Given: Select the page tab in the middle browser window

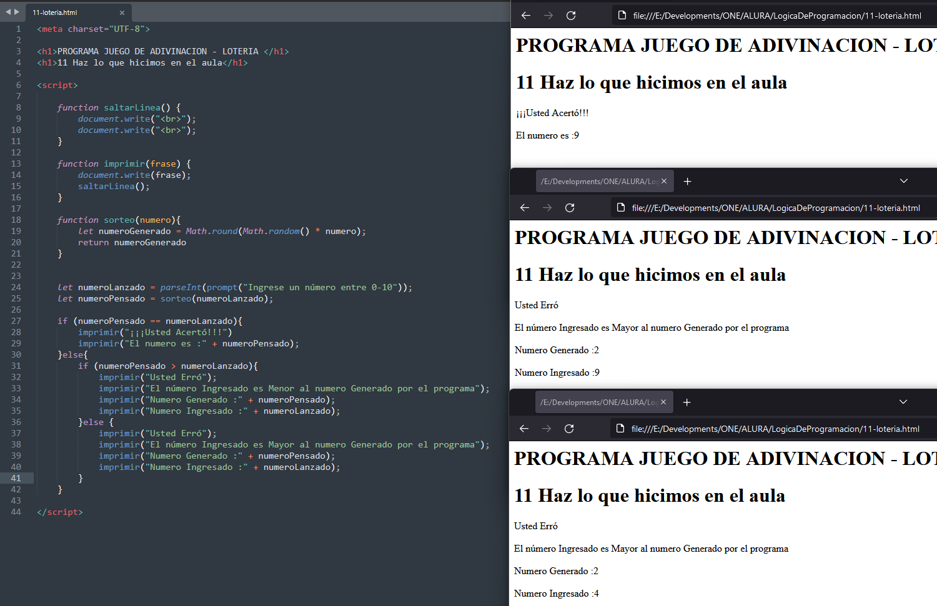Looking at the screenshot, I should click(604, 181).
